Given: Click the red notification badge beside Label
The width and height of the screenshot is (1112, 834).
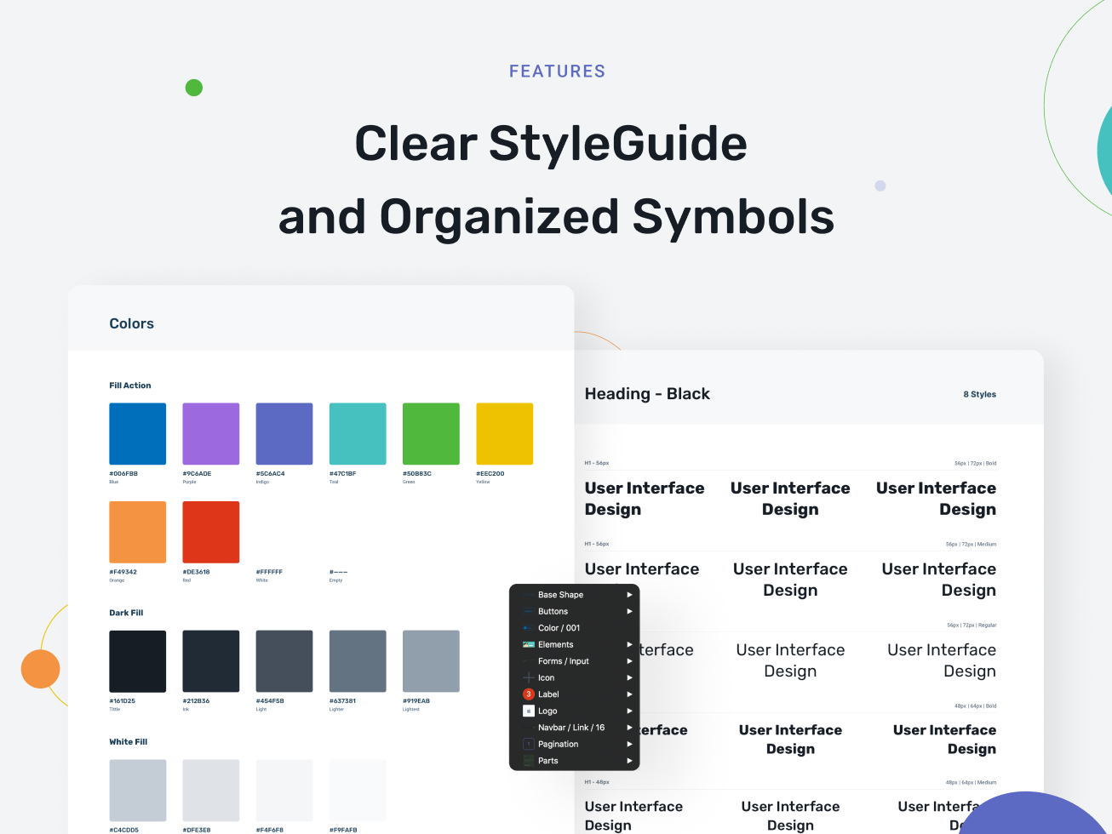Looking at the screenshot, I should click(529, 694).
